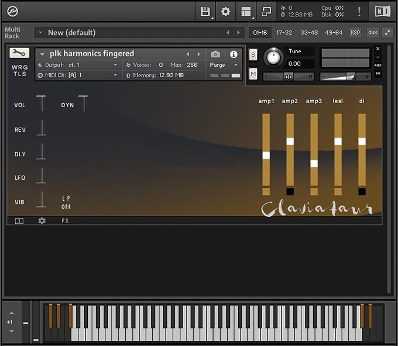This screenshot has height=346, width=398.
Task: Remove instrument with X icon
Action: coord(378,49)
